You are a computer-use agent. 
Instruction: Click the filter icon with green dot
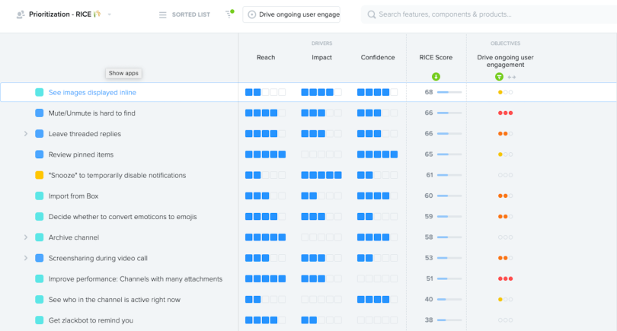click(229, 14)
